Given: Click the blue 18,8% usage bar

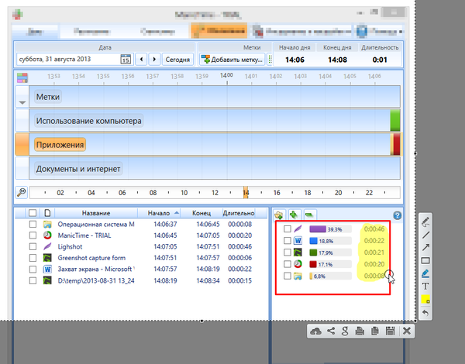Looking at the screenshot, I should (x=313, y=241).
